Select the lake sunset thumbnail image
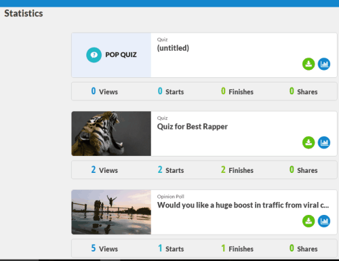 (111, 212)
